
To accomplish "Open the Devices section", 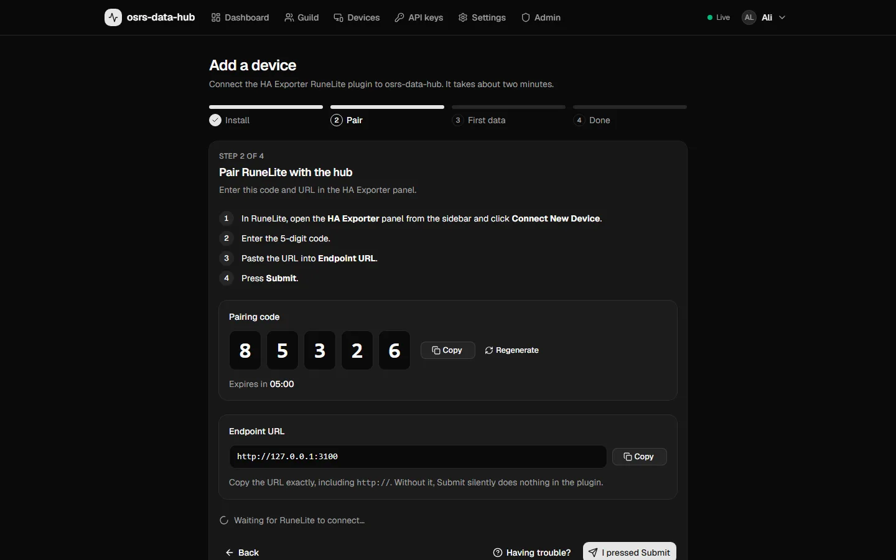I will pyautogui.click(x=357, y=17).
